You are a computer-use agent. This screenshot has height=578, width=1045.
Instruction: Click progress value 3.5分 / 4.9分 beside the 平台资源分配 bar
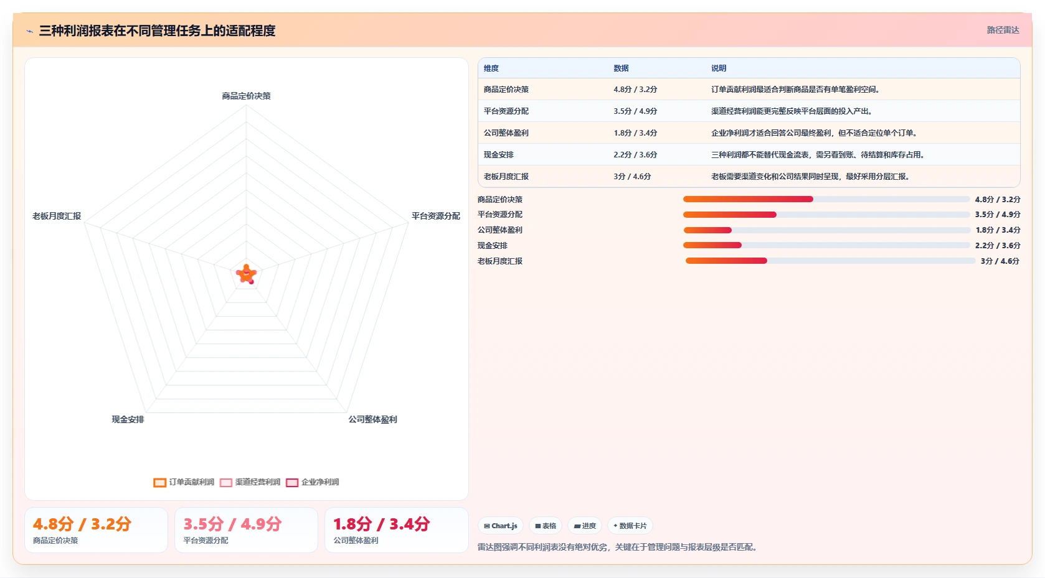998,215
